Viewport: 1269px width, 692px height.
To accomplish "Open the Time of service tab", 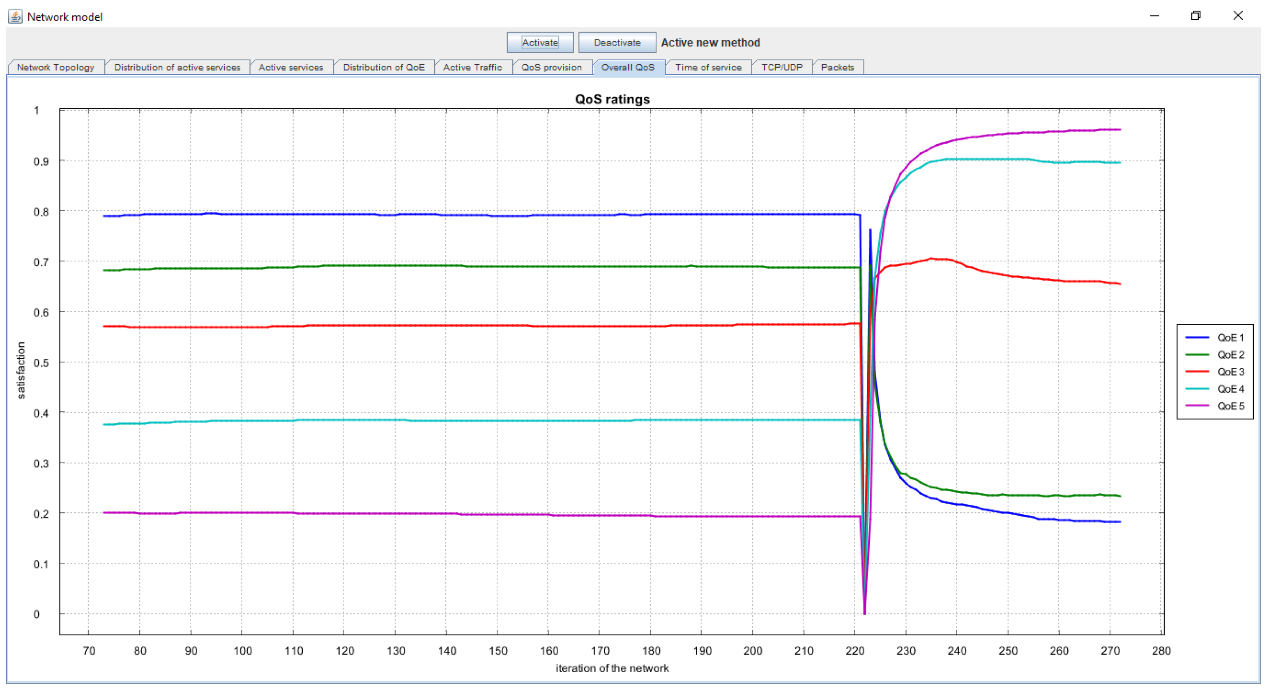I will coord(707,67).
